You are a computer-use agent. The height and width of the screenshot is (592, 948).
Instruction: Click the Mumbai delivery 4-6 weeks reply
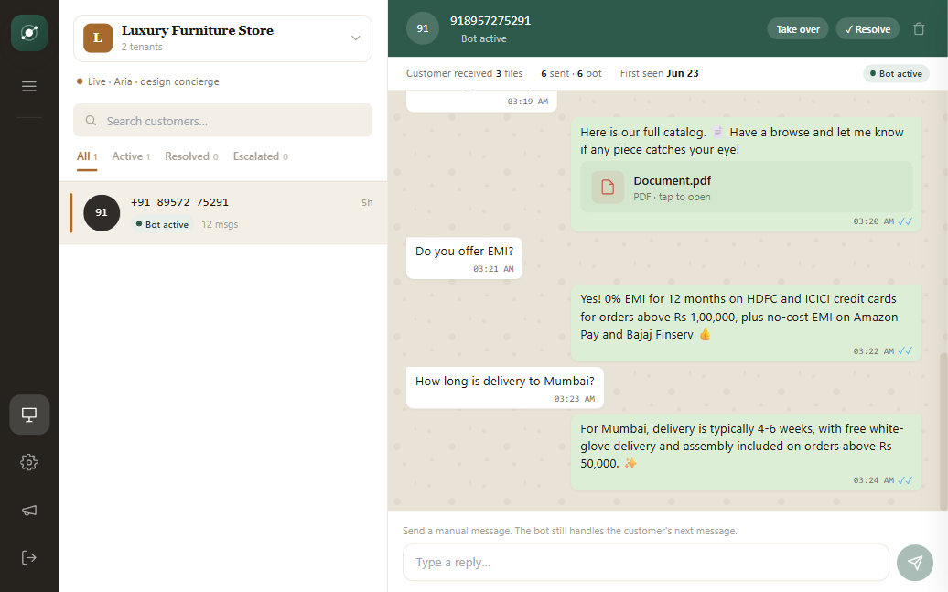pyautogui.click(x=746, y=452)
